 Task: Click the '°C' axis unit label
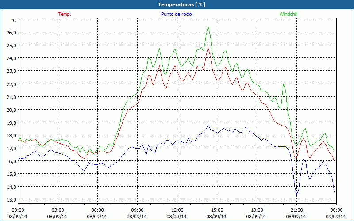(x=14, y=20)
